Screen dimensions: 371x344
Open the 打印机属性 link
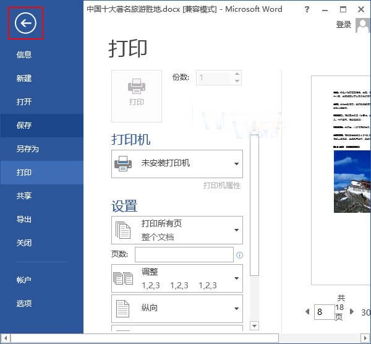[222, 186]
